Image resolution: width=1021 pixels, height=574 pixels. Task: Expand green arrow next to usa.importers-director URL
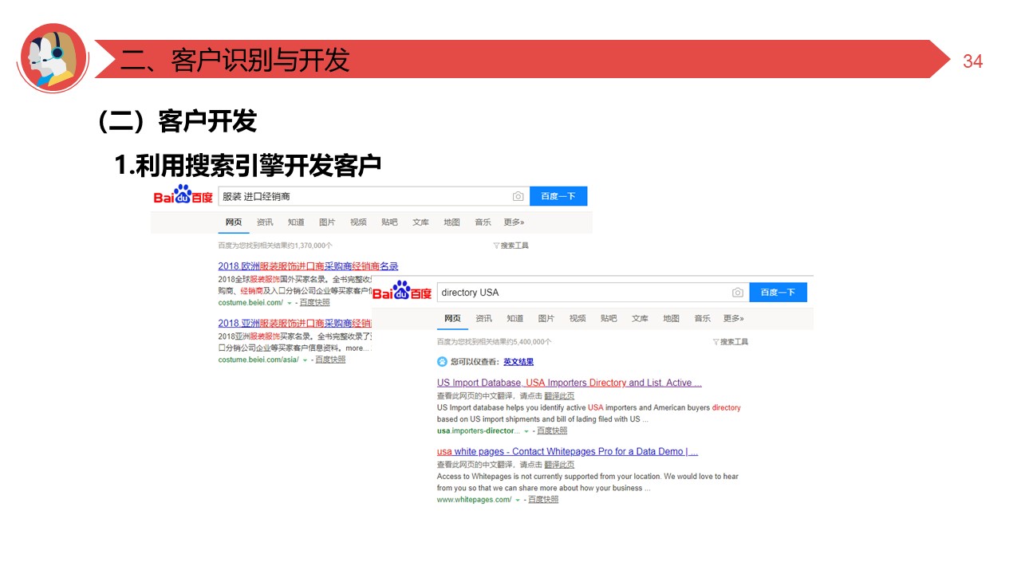tap(526, 431)
